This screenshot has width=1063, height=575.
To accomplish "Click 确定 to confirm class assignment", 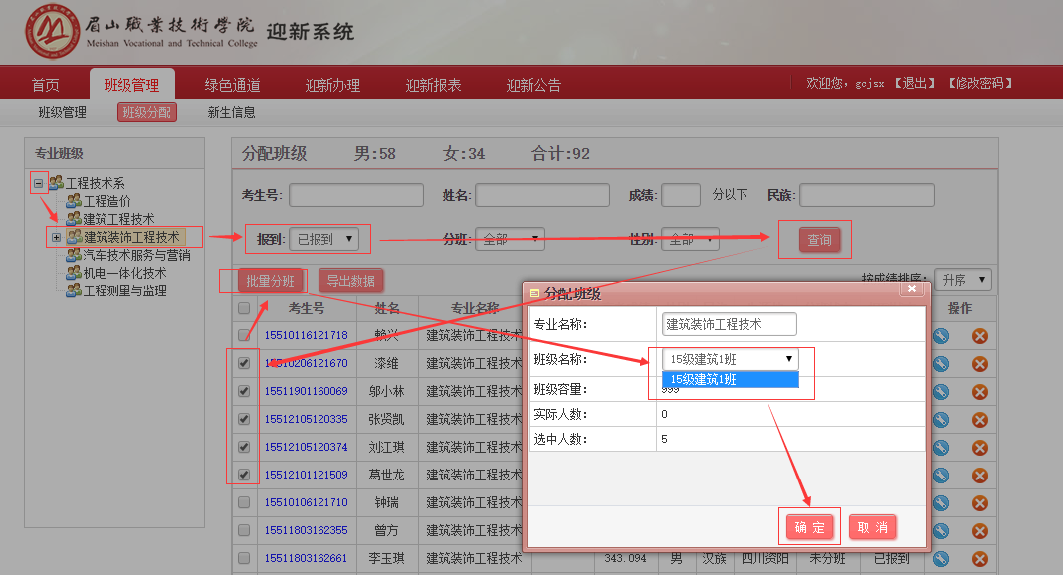I will pyautogui.click(x=809, y=527).
